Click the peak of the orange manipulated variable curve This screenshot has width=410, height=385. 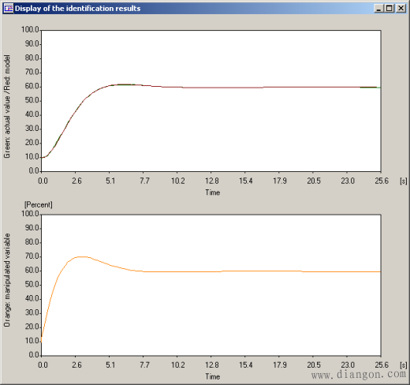click(x=81, y=256)
